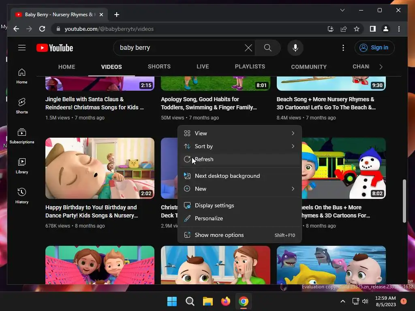Switch to the HOME channel tab
This screenshot has width=415, height=311.
coord(67,67)
